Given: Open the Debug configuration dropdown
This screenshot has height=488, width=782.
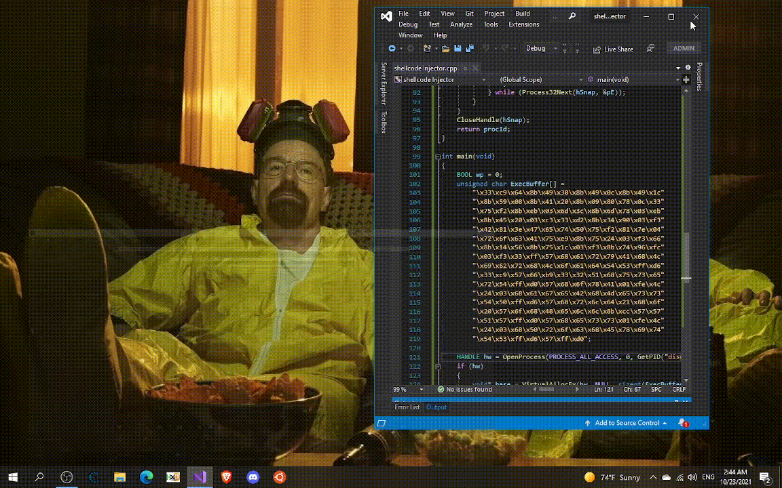Looking at the screenshot, I should (555, 49).
